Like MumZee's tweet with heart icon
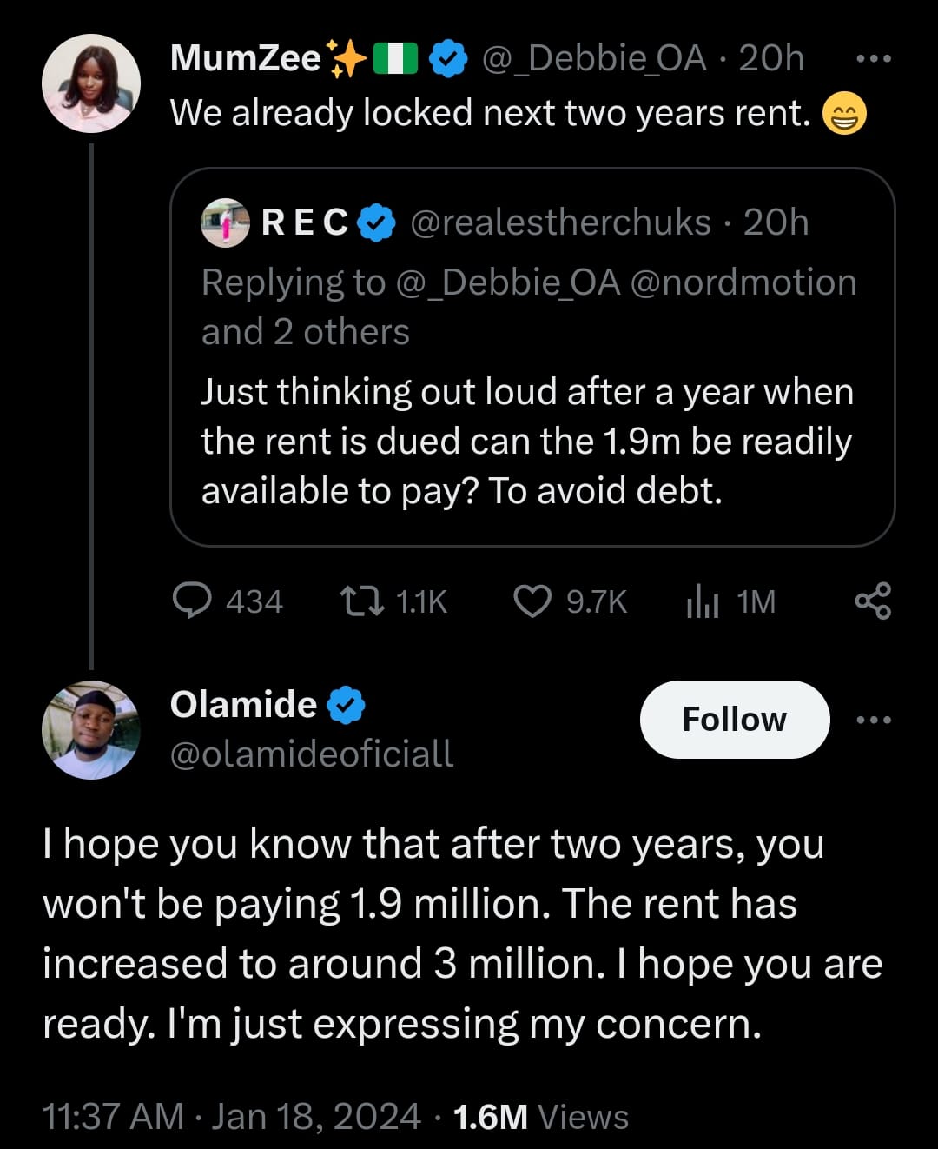938x1149 pixels. click(x=532, y=601)
